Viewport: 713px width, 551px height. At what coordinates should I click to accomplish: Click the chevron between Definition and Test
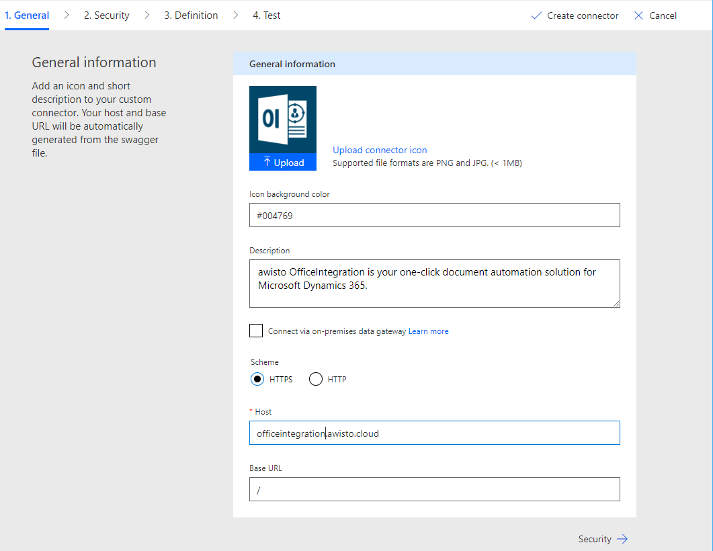pos(236,15)
